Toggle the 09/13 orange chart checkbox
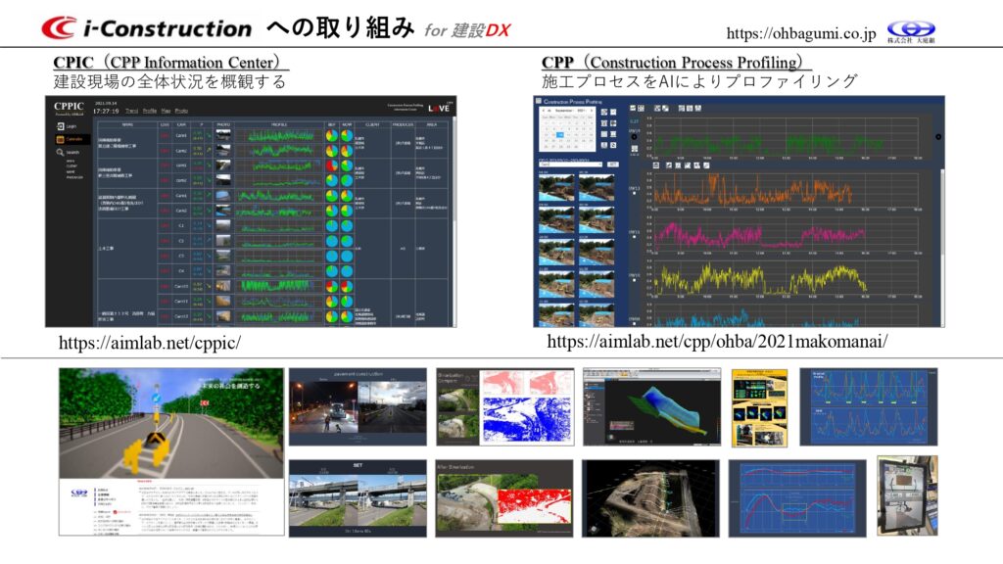 click(x=635, y=193)
